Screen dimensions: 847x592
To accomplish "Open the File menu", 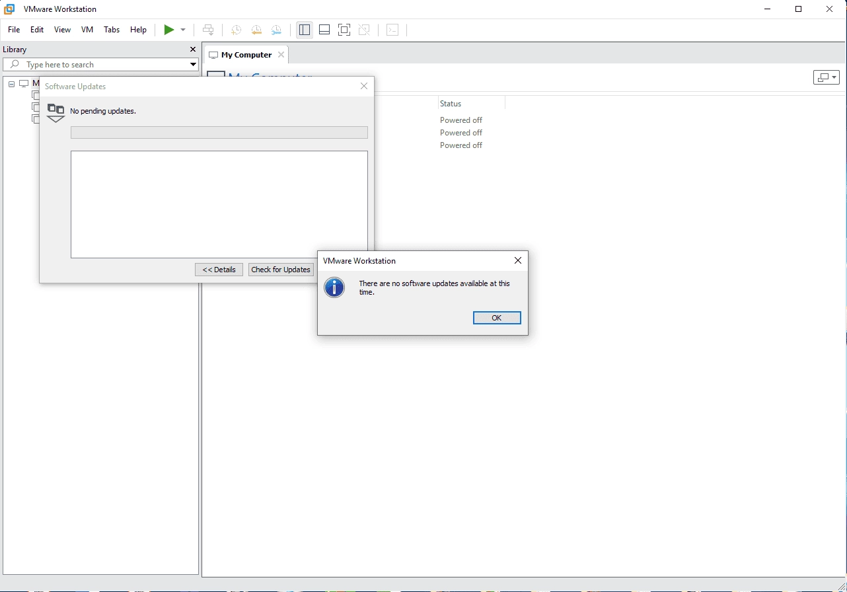I will click(14, 30).
